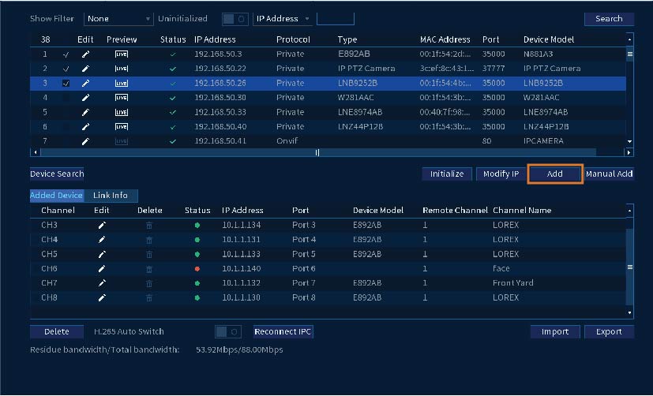Click the trash icon for CH8
This screenshot has height=396, width=653.
(149, 298)
